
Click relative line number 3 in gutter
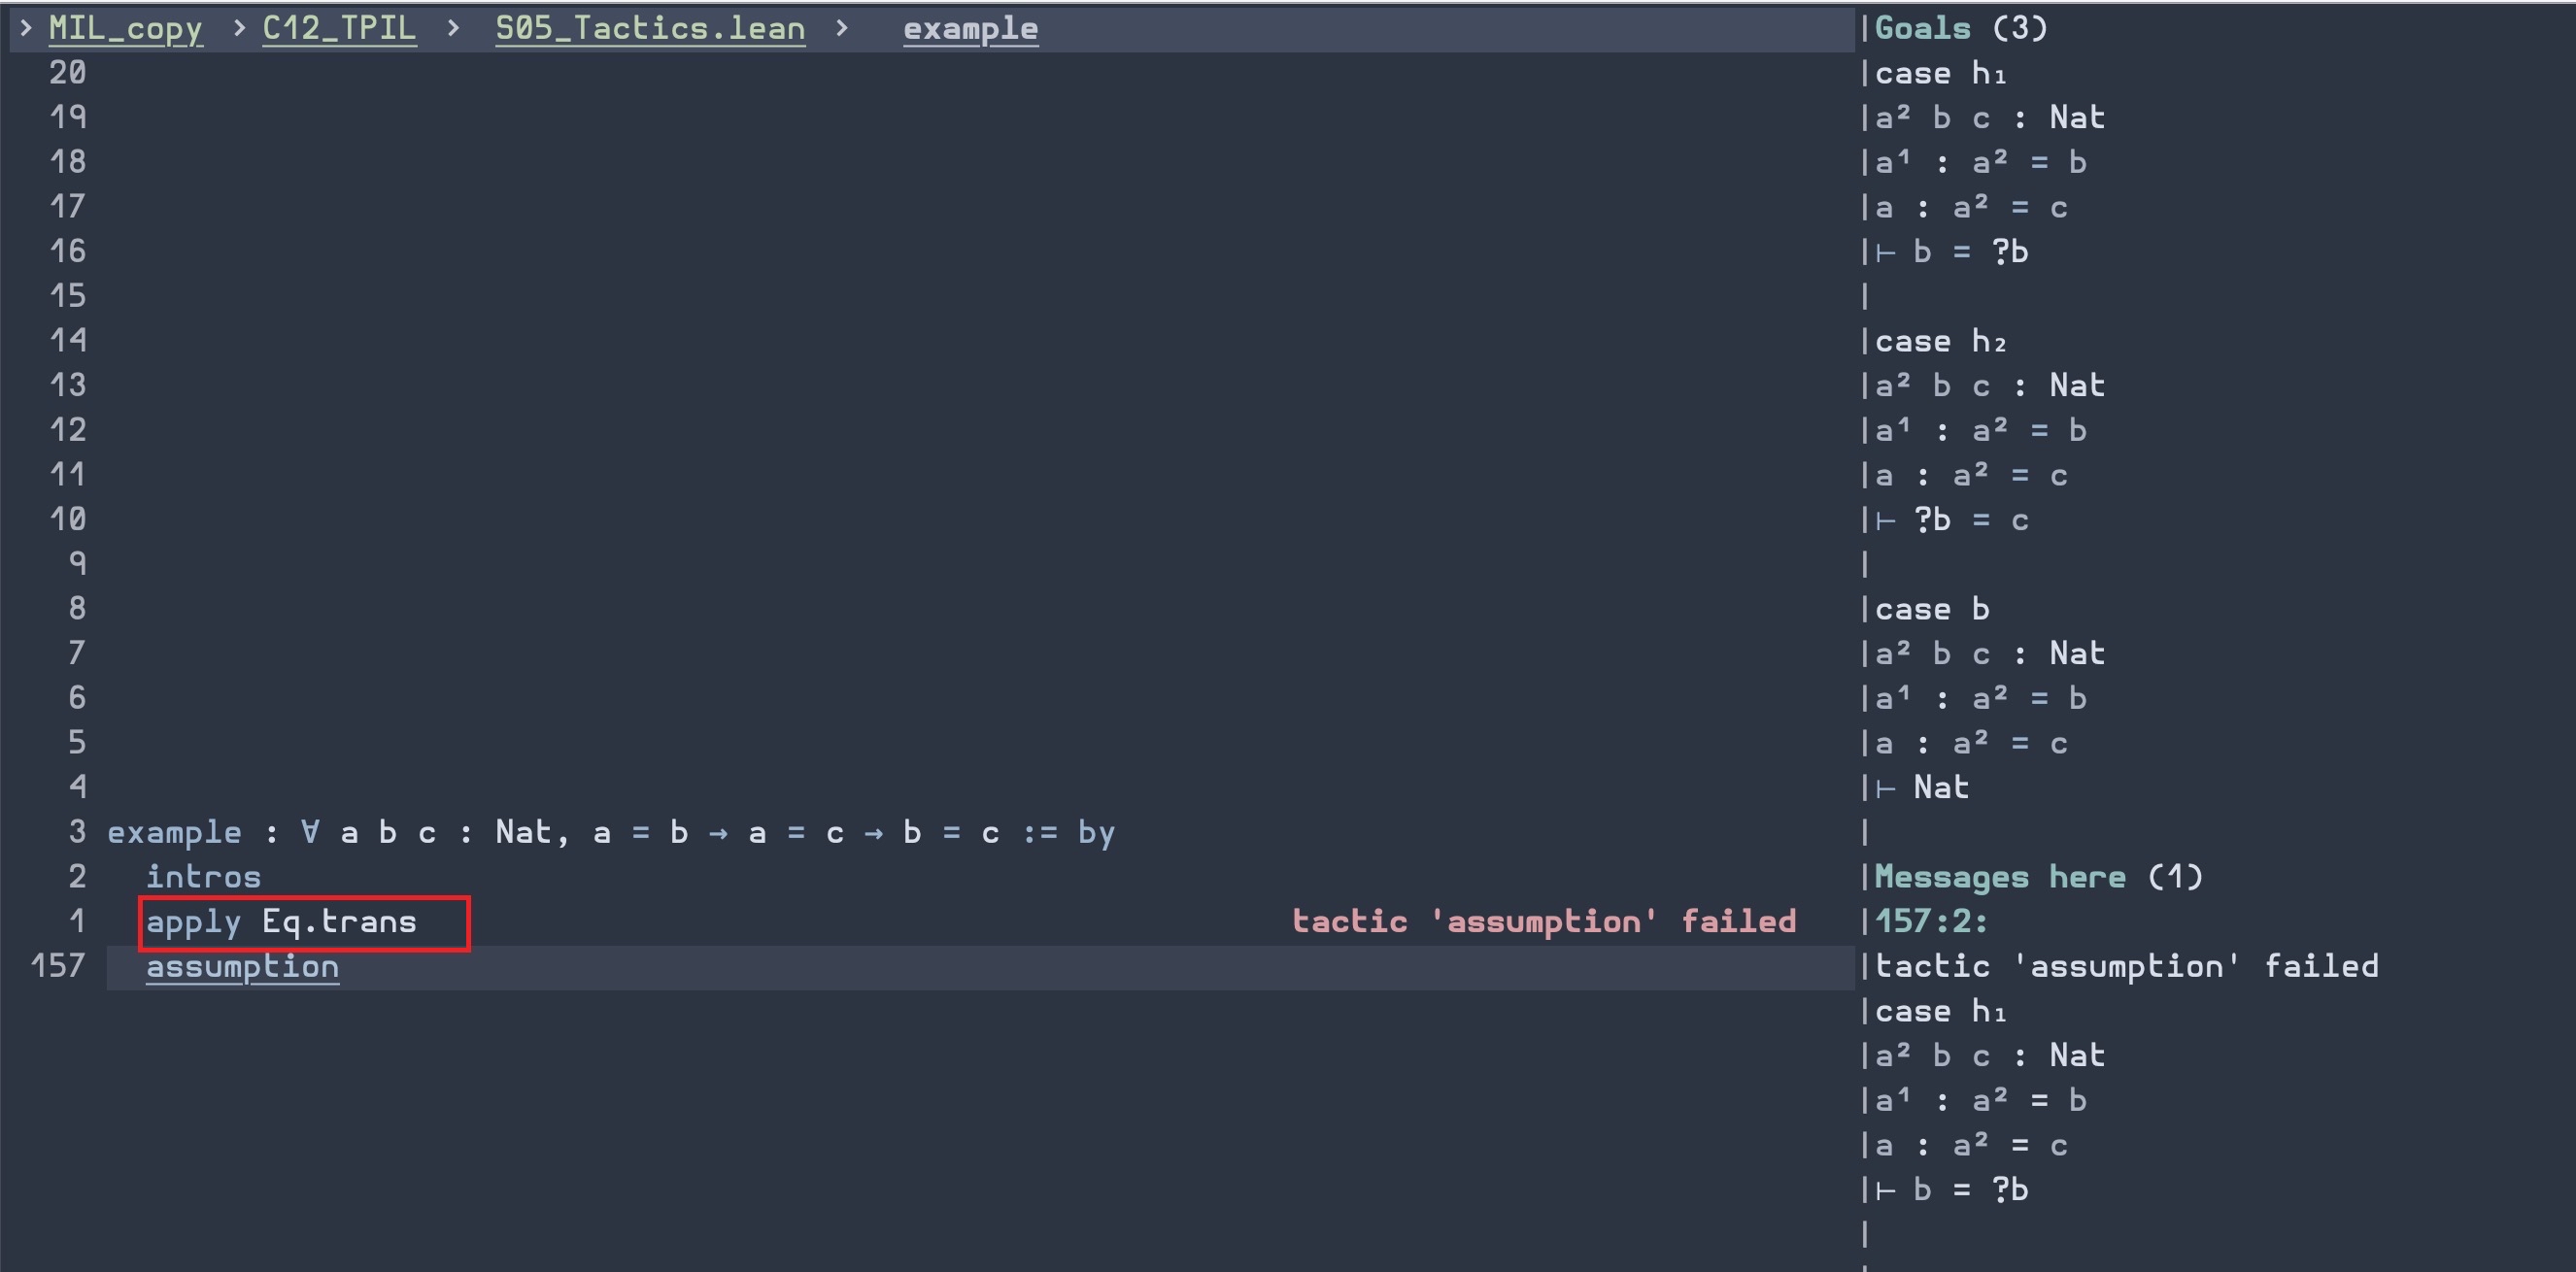[x=78, y=832]
